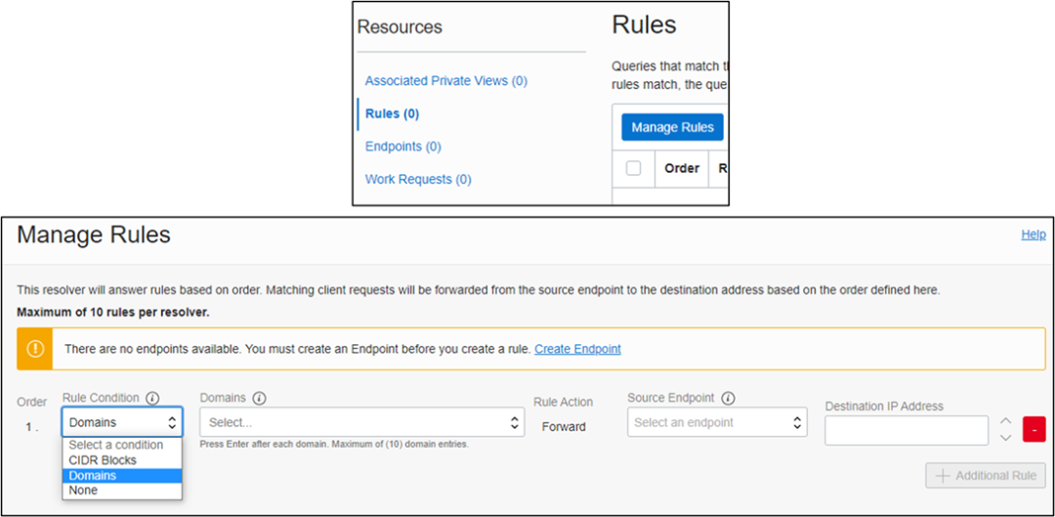Click the Domains info icon
This screenshot has height=517, width=1055.
(x=259, y=399)
